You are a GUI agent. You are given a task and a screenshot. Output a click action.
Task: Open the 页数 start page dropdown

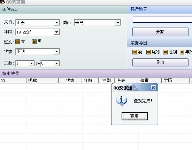pos(31,63)
